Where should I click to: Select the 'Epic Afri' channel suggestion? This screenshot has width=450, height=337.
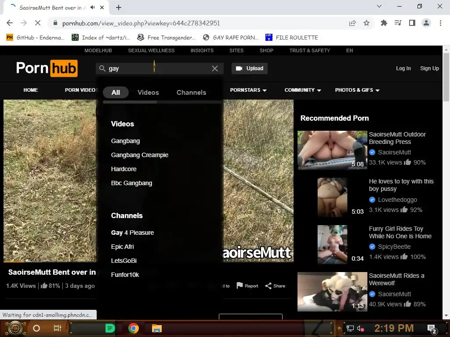click(x=122, y=247)
